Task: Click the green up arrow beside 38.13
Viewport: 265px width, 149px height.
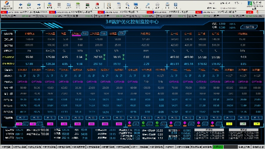Action: [x=124, y=55]
